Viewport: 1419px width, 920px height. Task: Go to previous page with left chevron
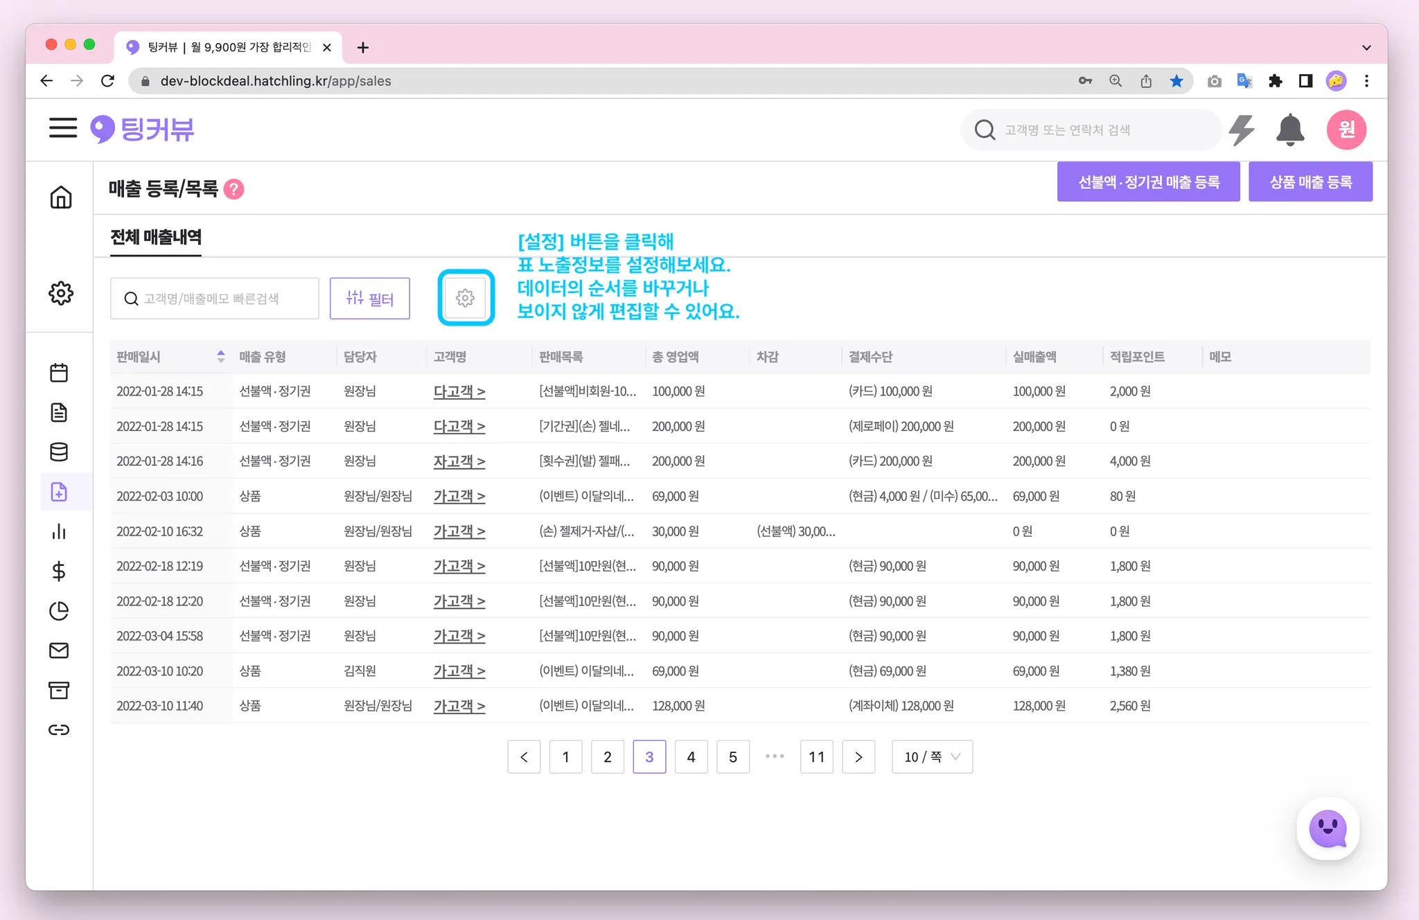point(524,757)
